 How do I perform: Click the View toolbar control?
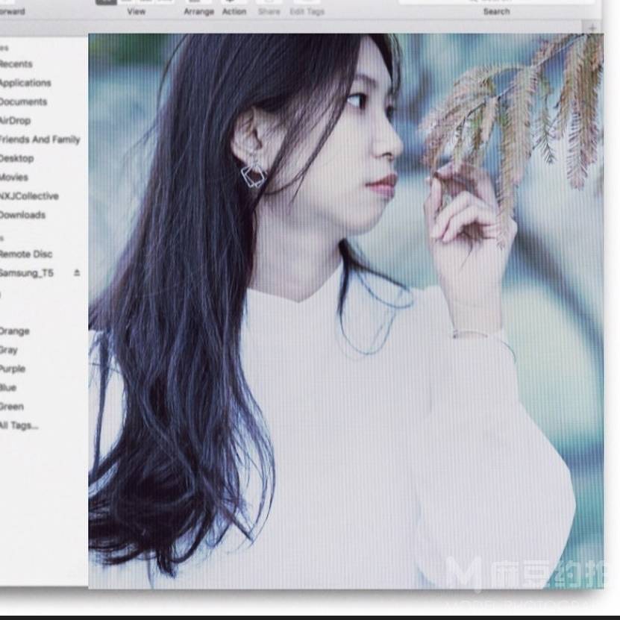click(x=136, y=2)
